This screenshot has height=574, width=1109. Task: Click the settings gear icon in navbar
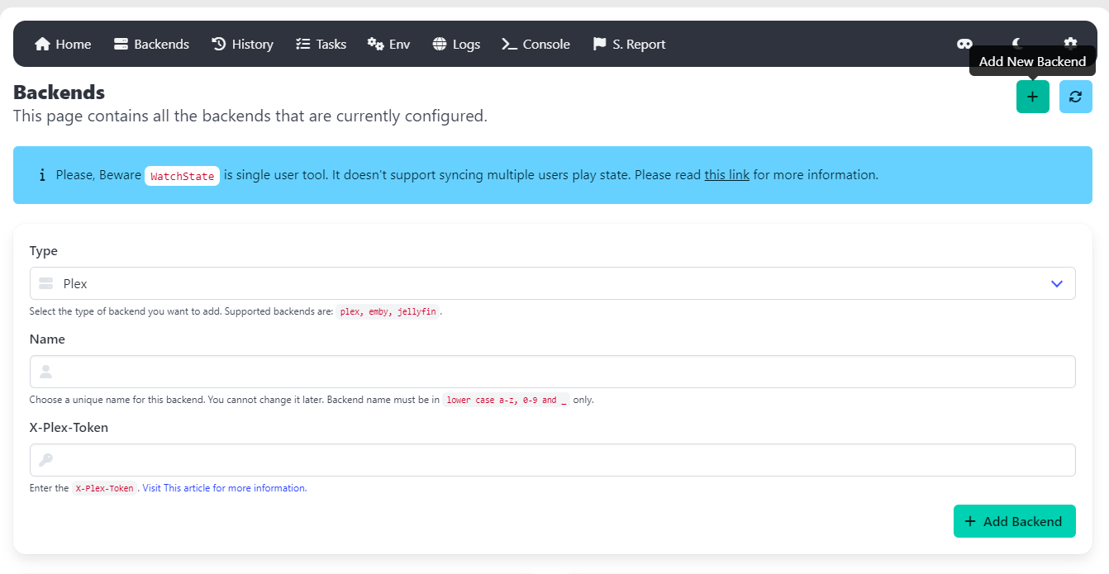click(1070, 44)
